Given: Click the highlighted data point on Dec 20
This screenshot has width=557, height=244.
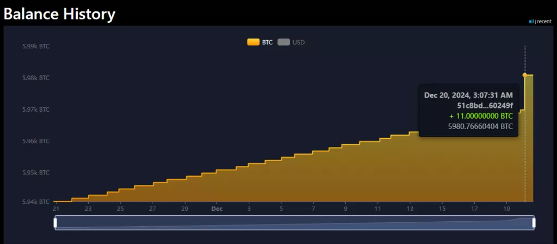Looking at the screenshot, I should (x=525, y=75).
